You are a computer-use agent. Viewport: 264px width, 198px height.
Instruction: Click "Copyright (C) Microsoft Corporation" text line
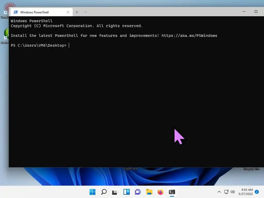point(77,26)
